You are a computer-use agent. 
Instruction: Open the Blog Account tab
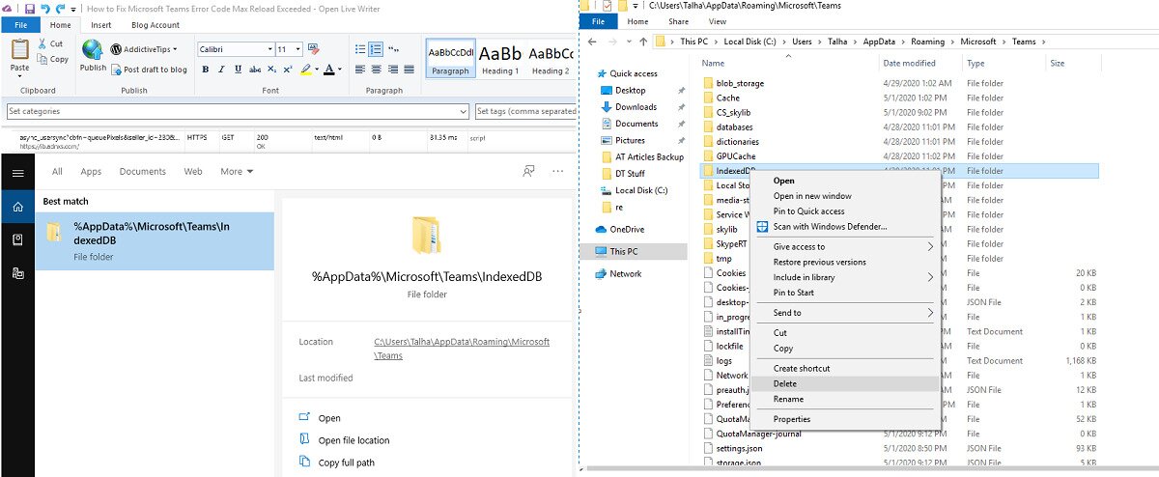(155, 25)
